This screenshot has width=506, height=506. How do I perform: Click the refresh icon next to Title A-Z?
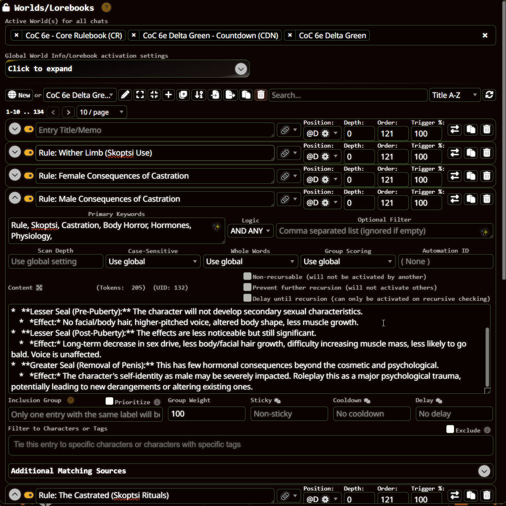point(489,95)
